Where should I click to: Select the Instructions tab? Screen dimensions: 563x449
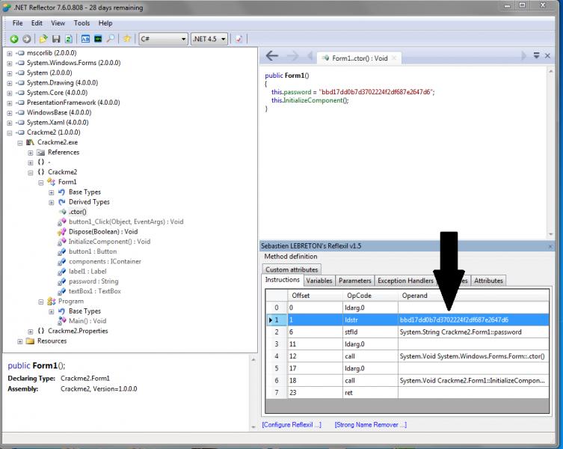tap(282, 280)
